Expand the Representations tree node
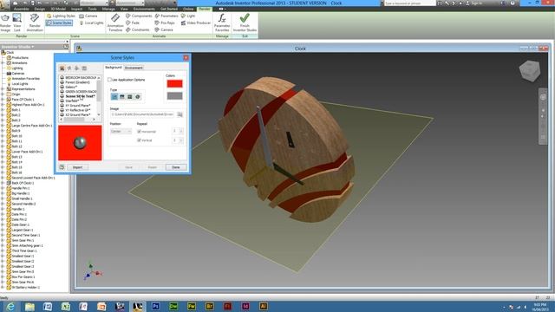The height and width of the screenshot is (312, 555). point(3,89)
